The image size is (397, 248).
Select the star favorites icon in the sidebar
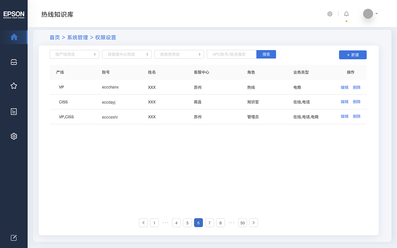click(14, 86)
